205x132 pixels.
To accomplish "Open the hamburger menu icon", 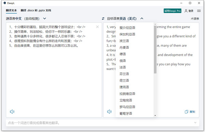I will 199,11.
